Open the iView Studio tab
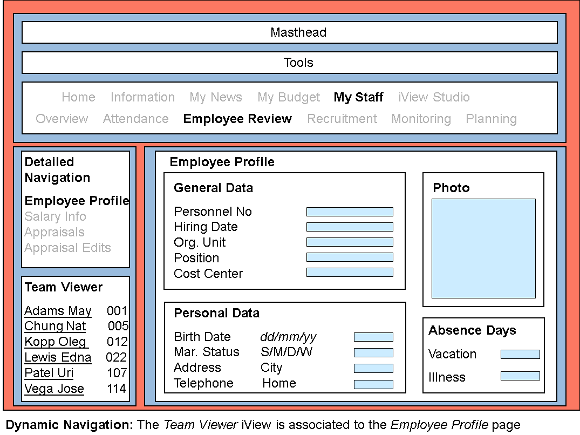The height and width of the screenshot is (435, 580). (x=434, y=97)
